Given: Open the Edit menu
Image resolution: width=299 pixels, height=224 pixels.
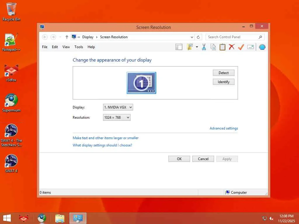Looking at the screenshot, I should (55, 47).
